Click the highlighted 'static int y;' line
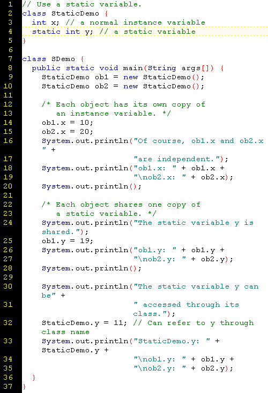The image size is (268, 393). (x=145, y=32)
